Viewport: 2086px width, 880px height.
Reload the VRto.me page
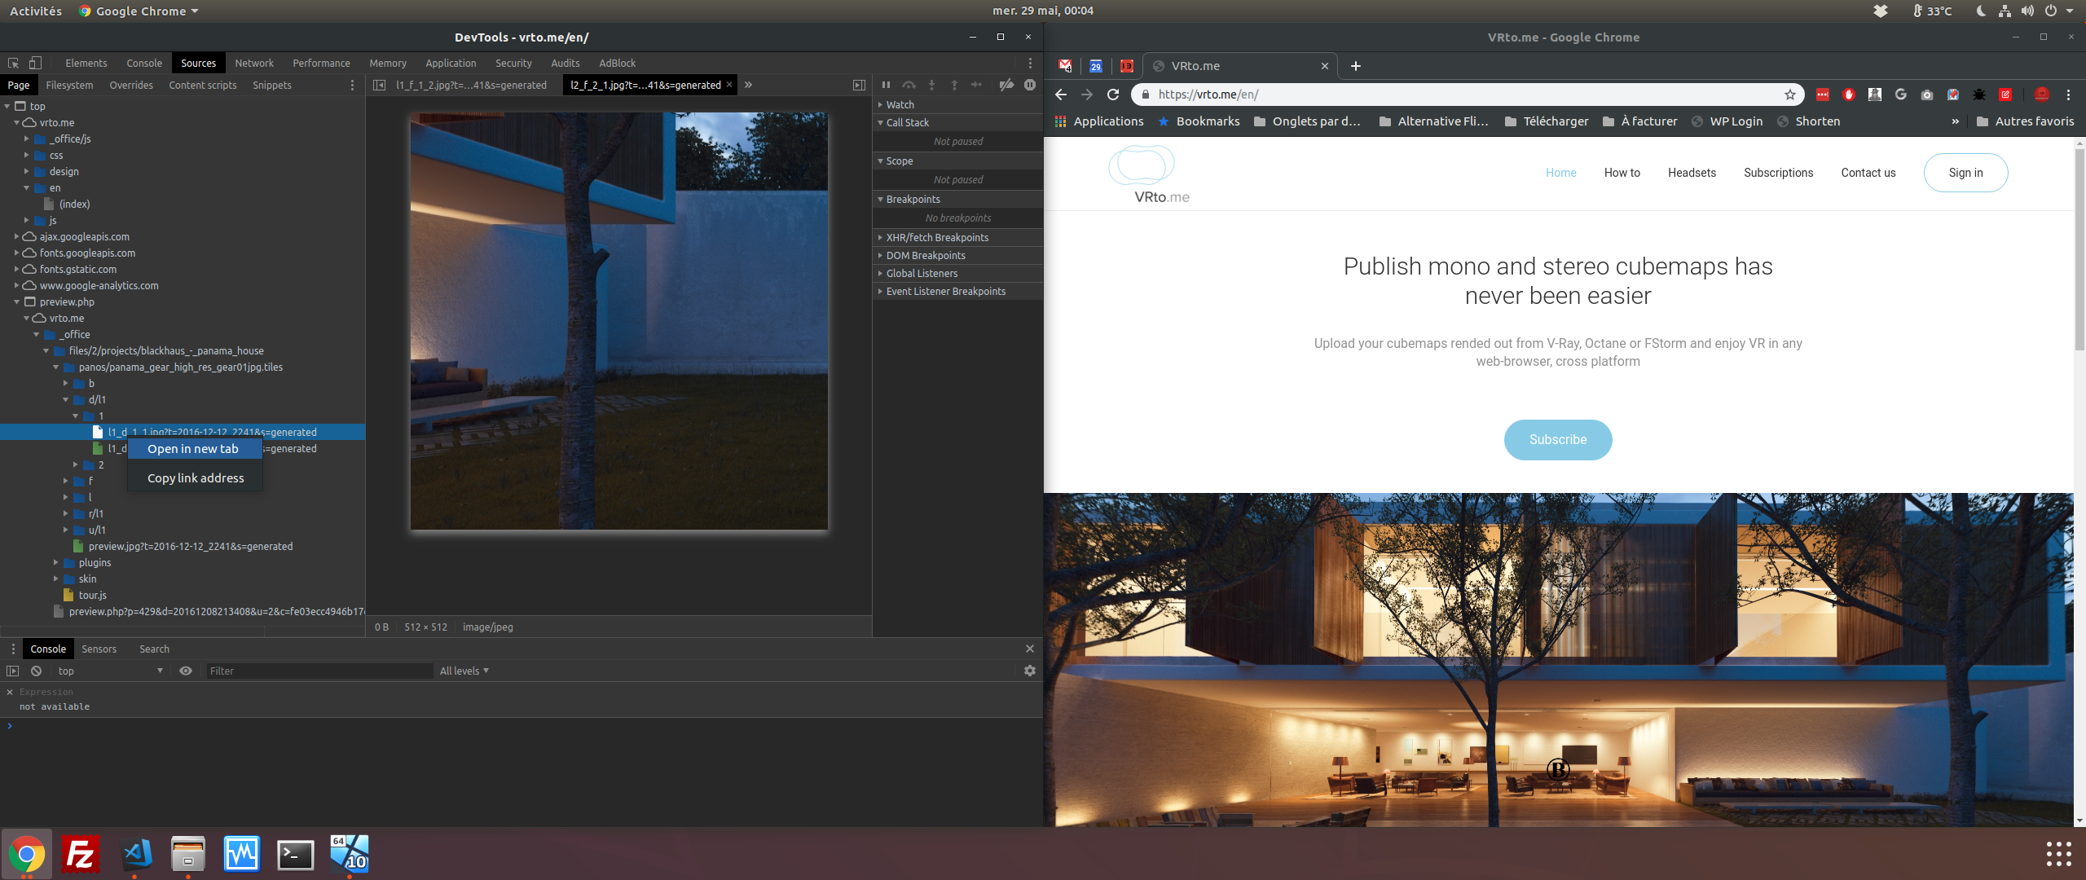click(x=1113, y=95)
